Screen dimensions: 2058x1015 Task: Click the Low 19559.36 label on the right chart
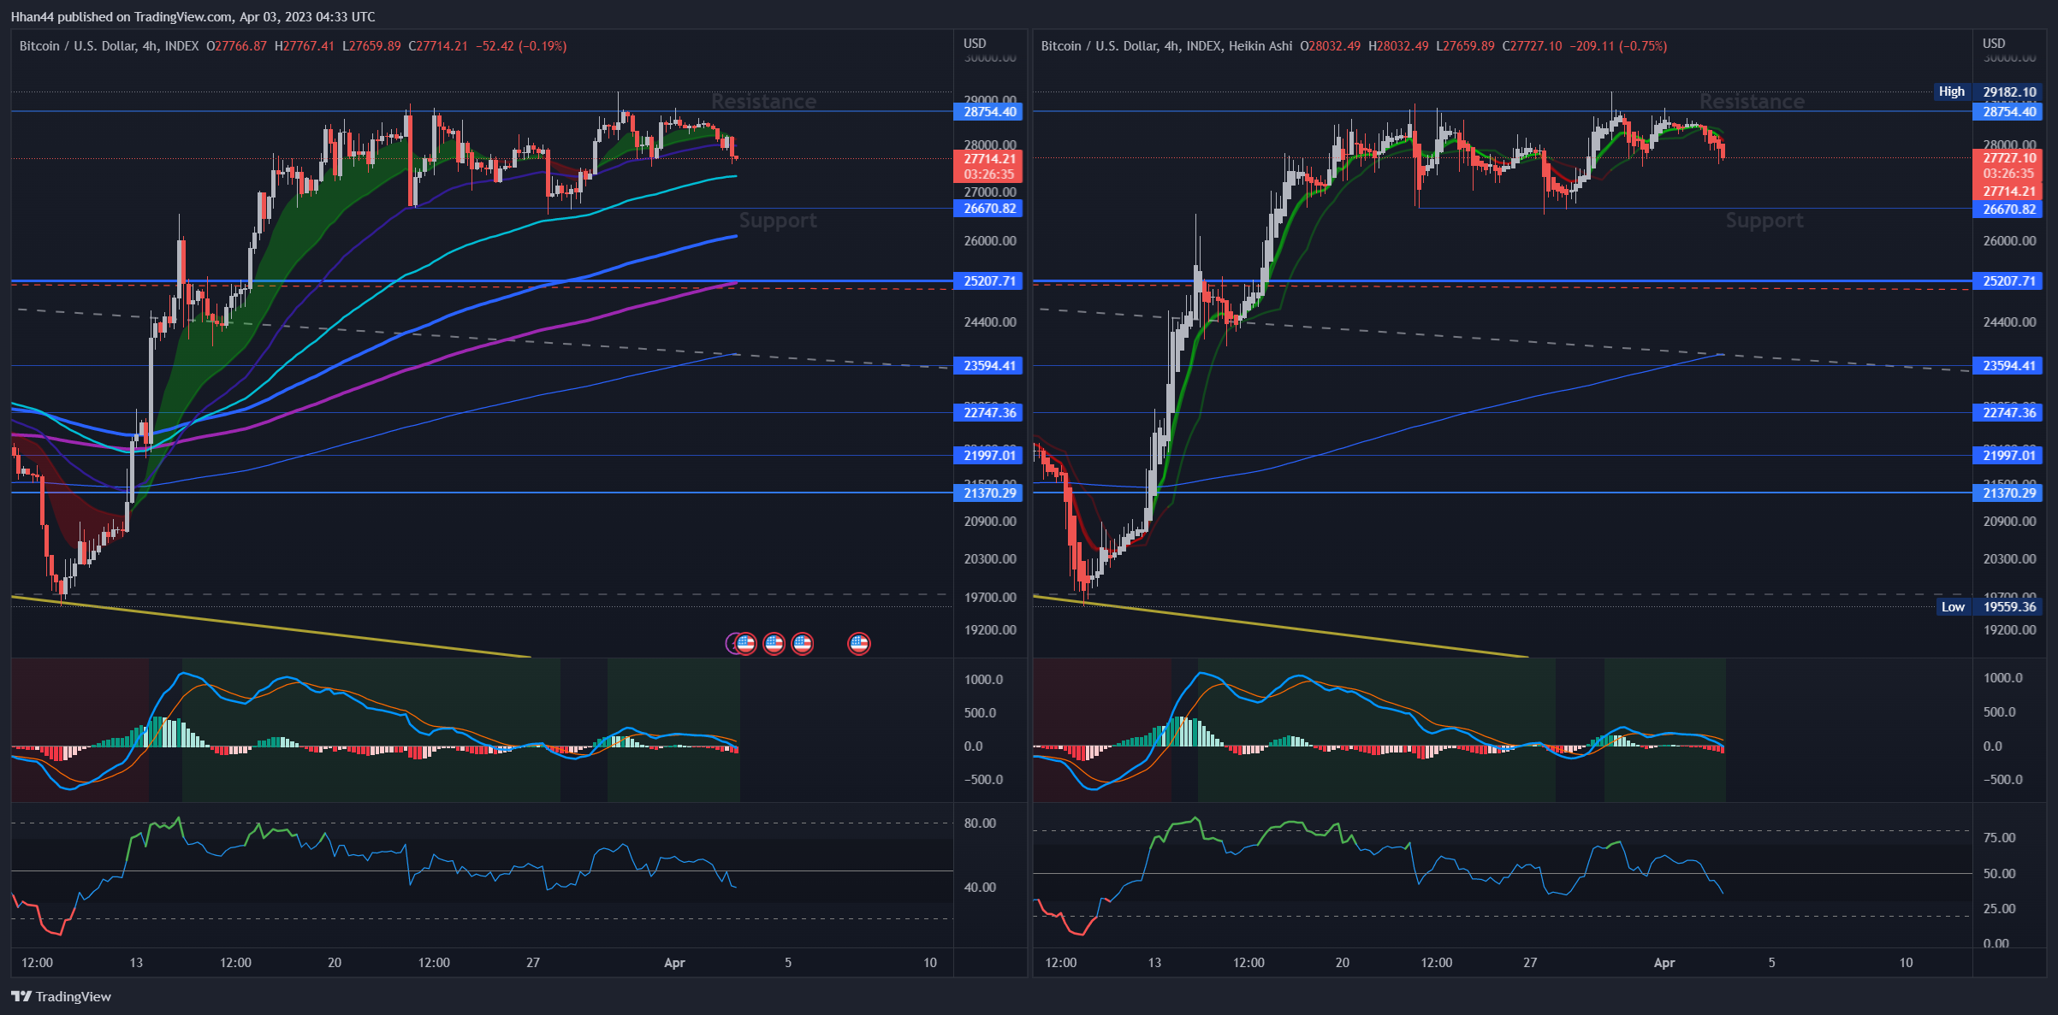[1989, 607]
